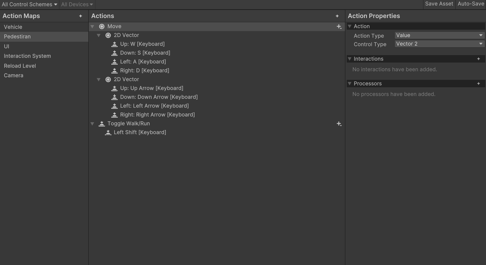Select Right: D [Keyboard] binding
Viewport: 486px width, 265px height.
(x=145, y=71)
